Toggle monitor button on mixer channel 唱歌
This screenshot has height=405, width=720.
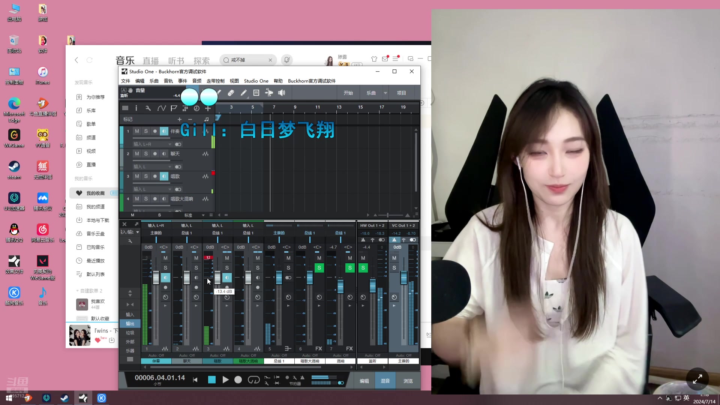227,278
